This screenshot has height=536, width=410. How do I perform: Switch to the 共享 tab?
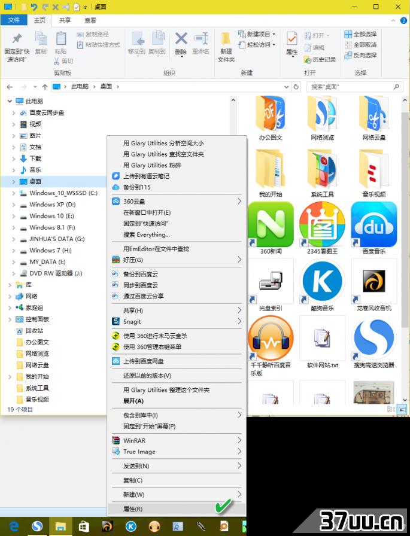coord(65,20)
